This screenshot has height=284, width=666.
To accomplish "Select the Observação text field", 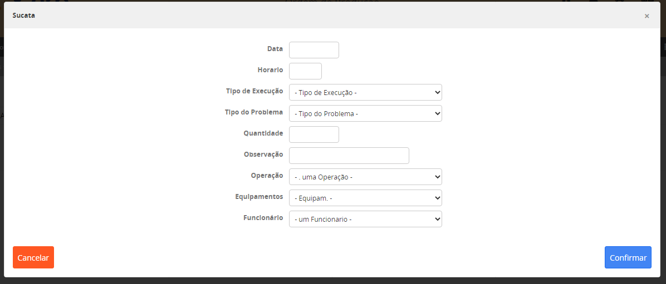I will 349,156.
